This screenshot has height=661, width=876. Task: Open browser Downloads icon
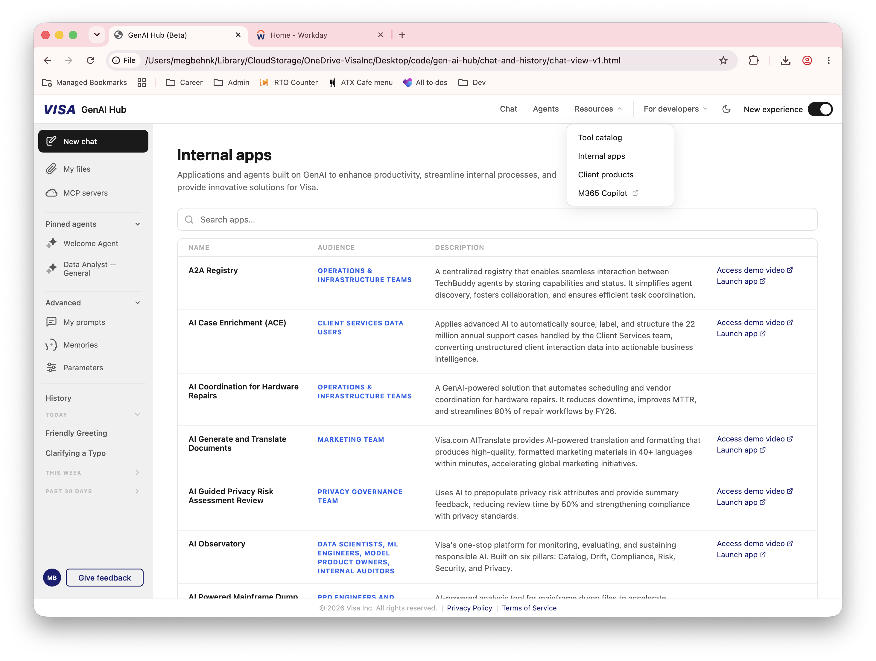(x=786, y=60)
